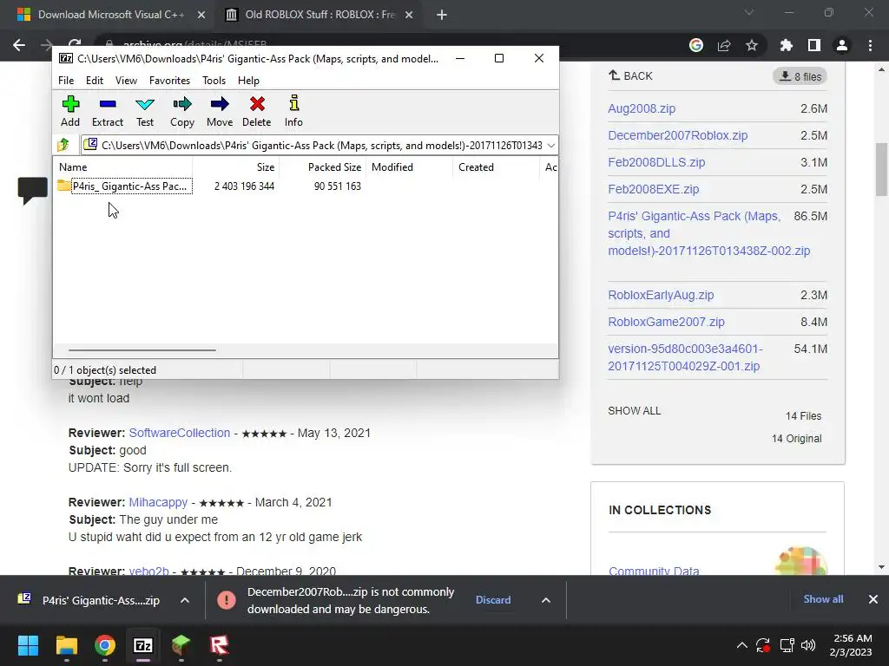Image resolution: width=889 pixels, height=666 pixels.
Task: Open the Favorites menu
Action: 169,81
